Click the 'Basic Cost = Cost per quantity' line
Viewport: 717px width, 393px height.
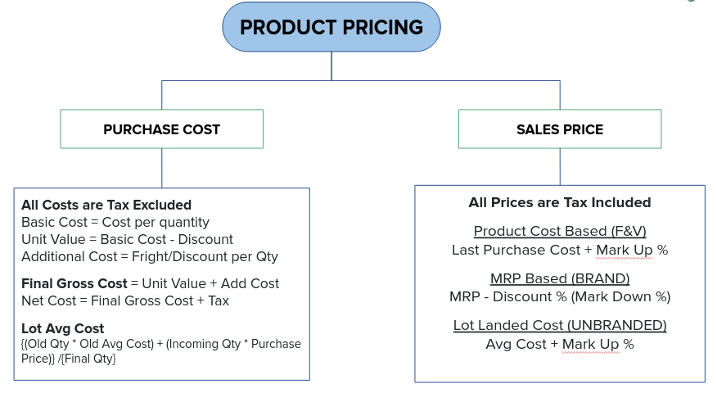coord(115,222)
